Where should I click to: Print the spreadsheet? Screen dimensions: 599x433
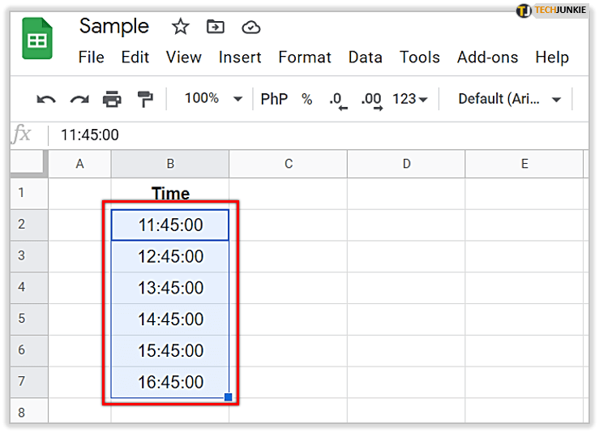click(x=112, y=99)
